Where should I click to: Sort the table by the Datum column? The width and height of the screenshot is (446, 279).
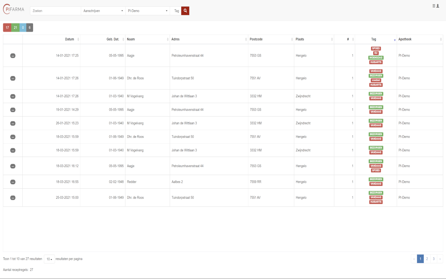(69, 39)
